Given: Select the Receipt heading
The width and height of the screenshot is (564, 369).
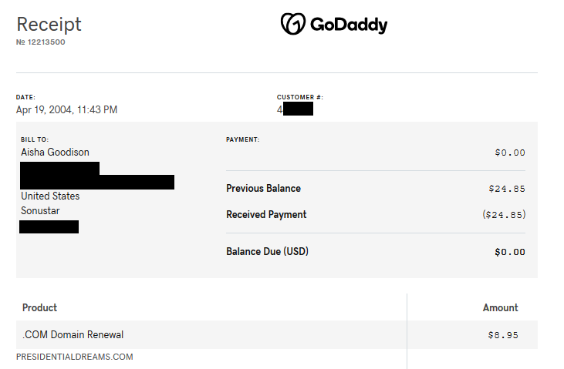Looking at the screenshot, I should click(x=49, y=25).
